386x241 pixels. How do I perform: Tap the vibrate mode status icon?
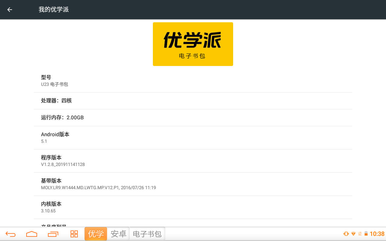[x=346, y=234]
